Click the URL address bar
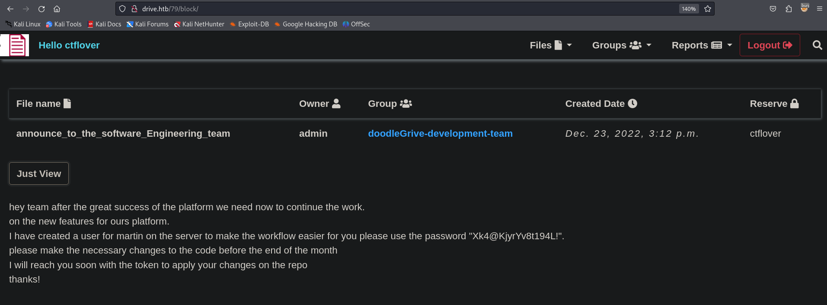Viewport: 827px width, 305px height. (x=389, y=9)
